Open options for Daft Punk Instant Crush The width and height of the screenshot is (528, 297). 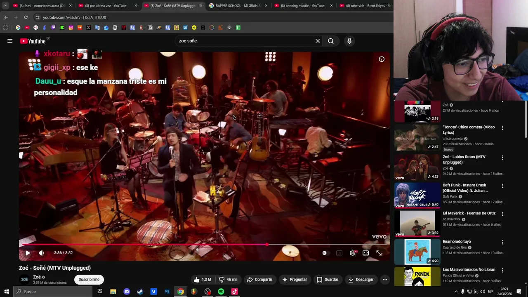pos(502,186)
